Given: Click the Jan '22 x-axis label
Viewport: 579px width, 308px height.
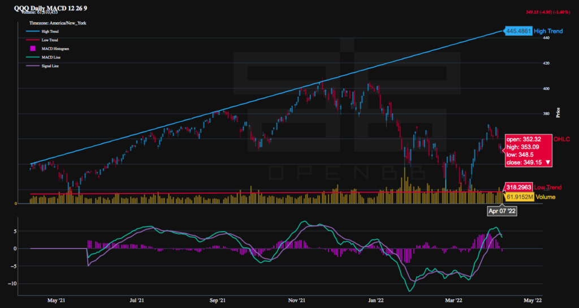Looking at the screenshot, I should pyautogui.click(x=377, y=301).
